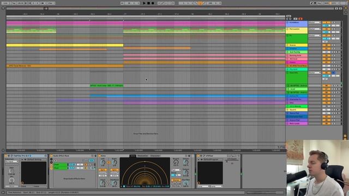Click the Echo Feedback knob
Screen dimensions: 349x196
[115, 183]
